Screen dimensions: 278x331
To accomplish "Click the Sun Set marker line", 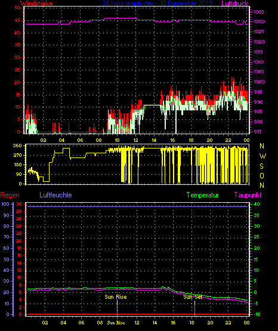I will coord(194,308).
